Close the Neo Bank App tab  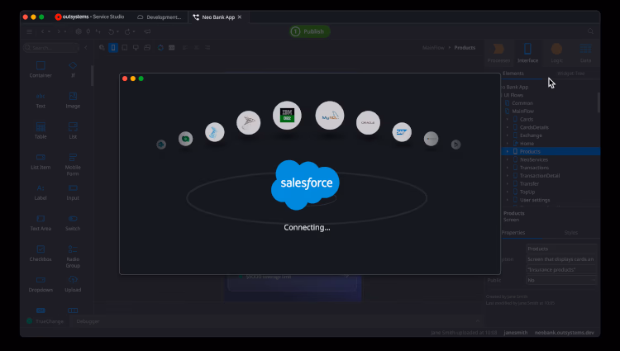coord(240,17)
